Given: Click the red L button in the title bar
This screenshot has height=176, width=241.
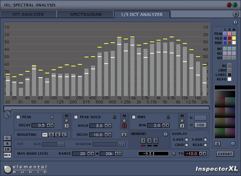Looking at the screenshot, I should click(x=229, y=5).
